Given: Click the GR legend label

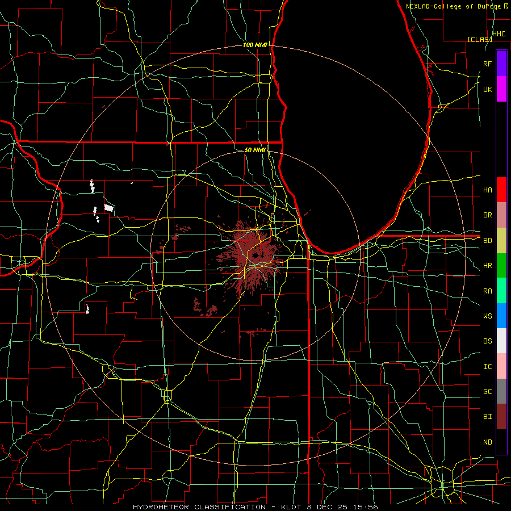Looking at the screenshot, I should (x=488, y=215).
